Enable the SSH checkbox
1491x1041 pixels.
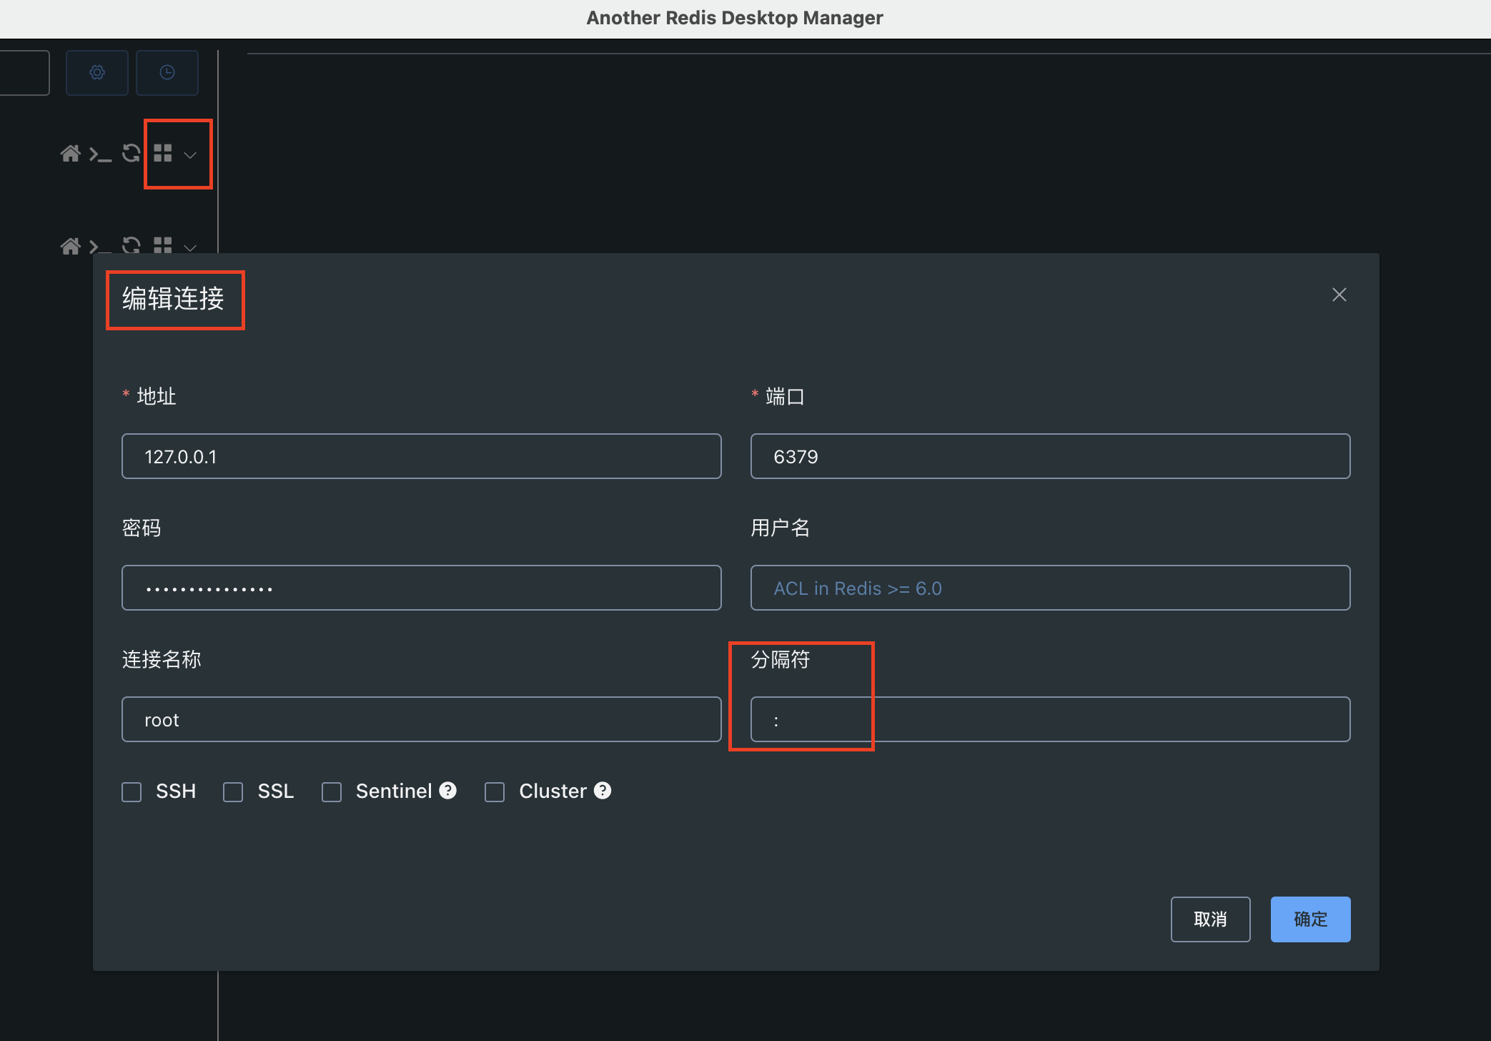pos(132,791)
